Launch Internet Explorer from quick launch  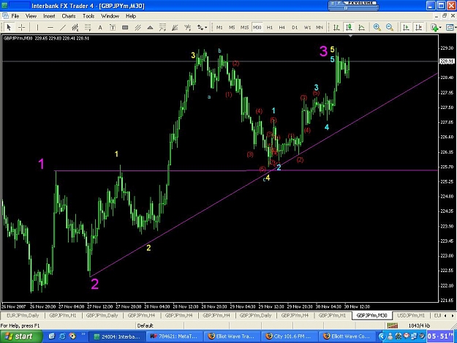[62, 336]
